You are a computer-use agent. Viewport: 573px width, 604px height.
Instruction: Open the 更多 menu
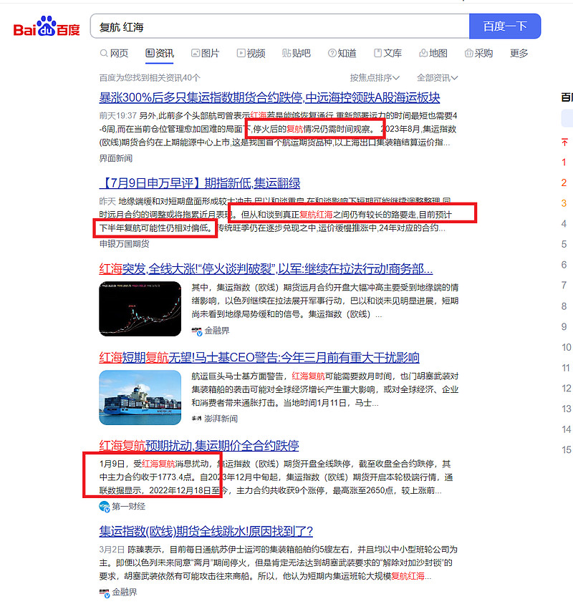point(519,53)
